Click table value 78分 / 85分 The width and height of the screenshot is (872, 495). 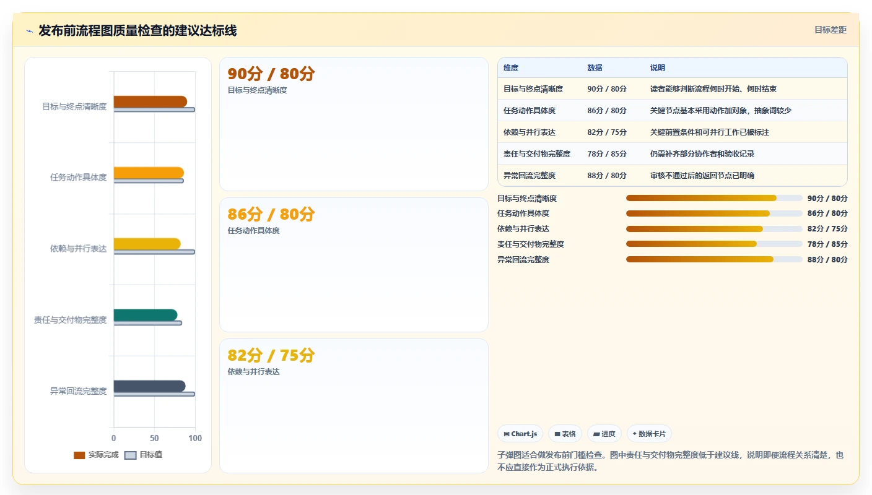607,154
